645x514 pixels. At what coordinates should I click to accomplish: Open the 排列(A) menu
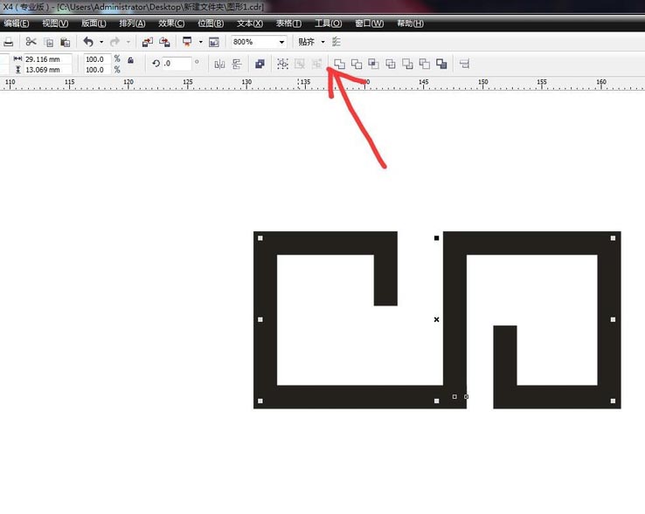pos(132,24)
